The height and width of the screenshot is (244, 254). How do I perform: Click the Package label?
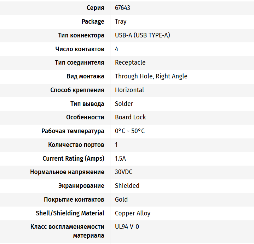pos(93,22)
